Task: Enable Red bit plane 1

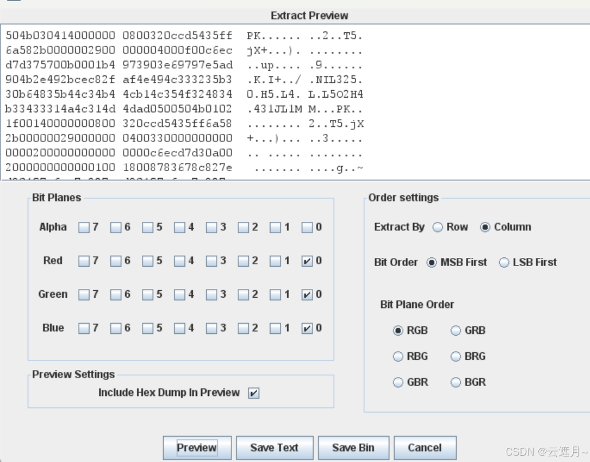Action: point(275,261)
